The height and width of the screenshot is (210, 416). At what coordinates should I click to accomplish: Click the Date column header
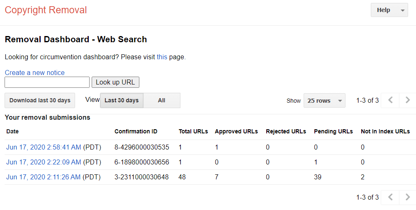12,131
